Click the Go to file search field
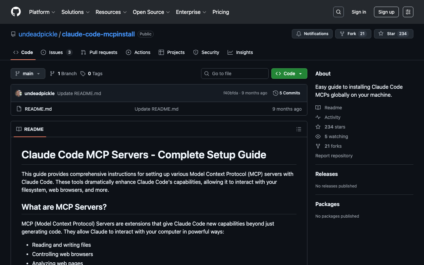The height and width of the screenshot is (265, 424). click(x=235, y=74)
